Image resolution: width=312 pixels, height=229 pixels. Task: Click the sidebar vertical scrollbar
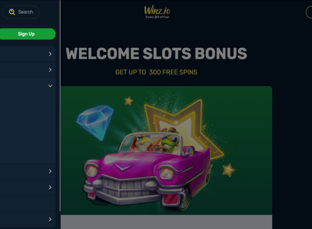click(x=60, y=106)
